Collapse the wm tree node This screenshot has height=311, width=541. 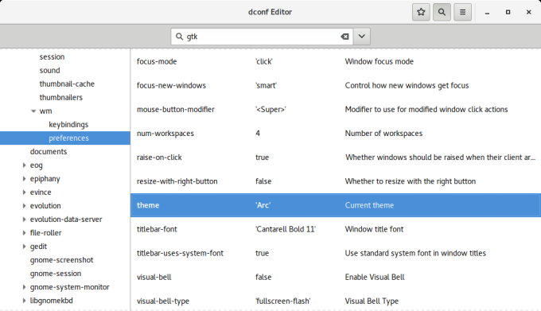[x=33, y=111]
